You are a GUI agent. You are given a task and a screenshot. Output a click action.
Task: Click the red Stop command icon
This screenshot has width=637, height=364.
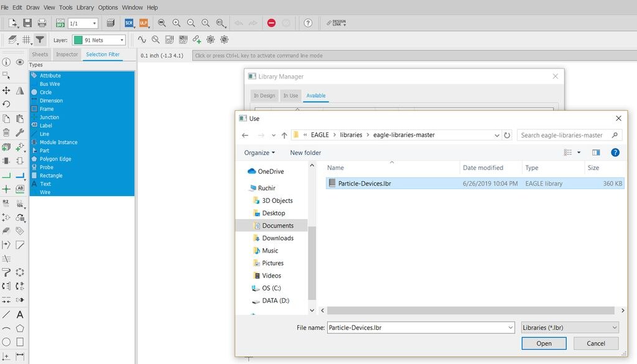point(271,23)
